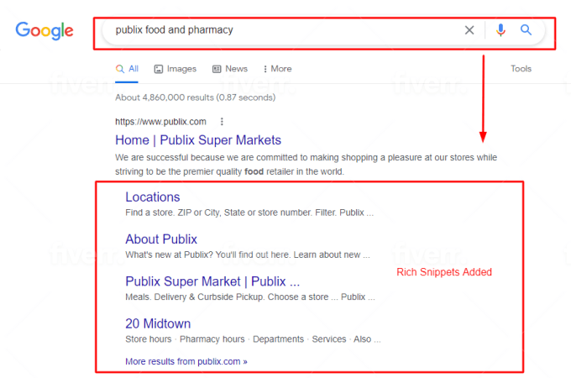
Task: Open the options dots beside publix.com URL
Action: pos(222,122)
